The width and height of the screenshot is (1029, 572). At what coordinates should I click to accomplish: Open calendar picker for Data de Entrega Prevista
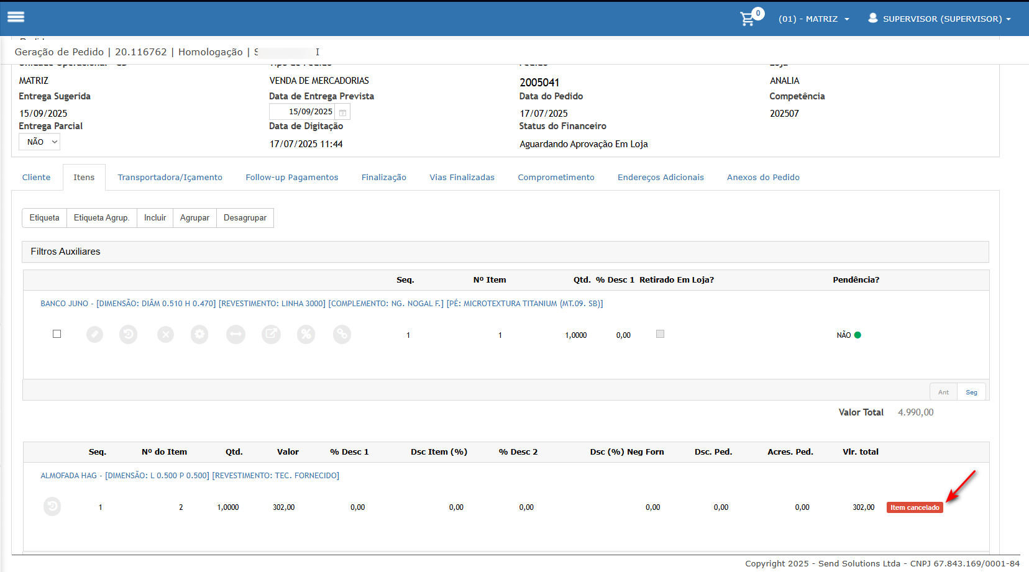[342, 112]
